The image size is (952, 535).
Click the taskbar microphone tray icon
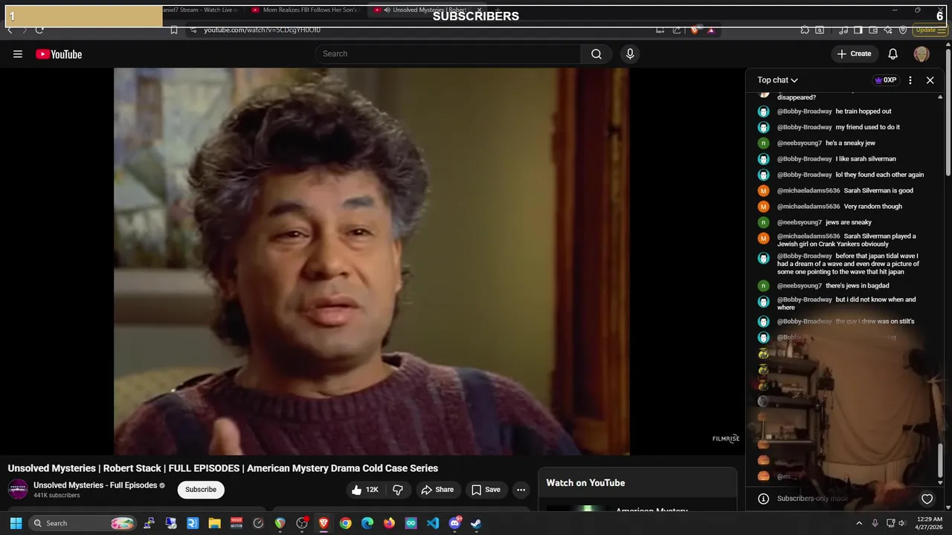pos(875,523)
